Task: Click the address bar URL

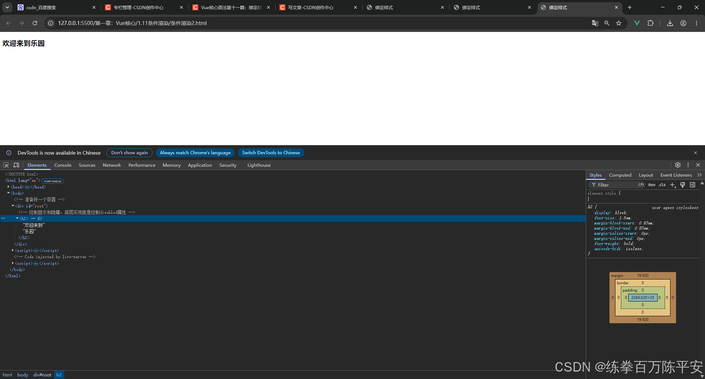Action: point(132,23)
